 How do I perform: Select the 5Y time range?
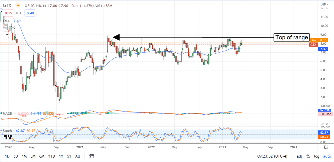click(69, 156)
